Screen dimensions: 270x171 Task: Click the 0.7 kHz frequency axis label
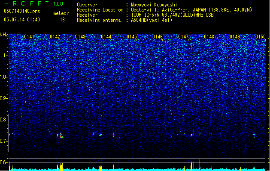[4, 141]
